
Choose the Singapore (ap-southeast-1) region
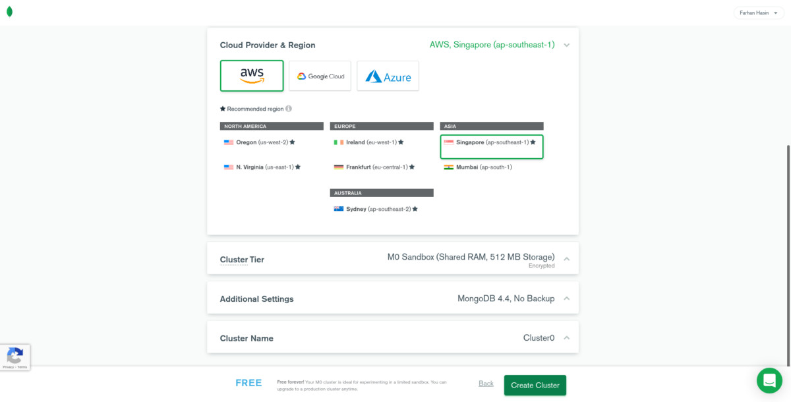click(492, 146)
